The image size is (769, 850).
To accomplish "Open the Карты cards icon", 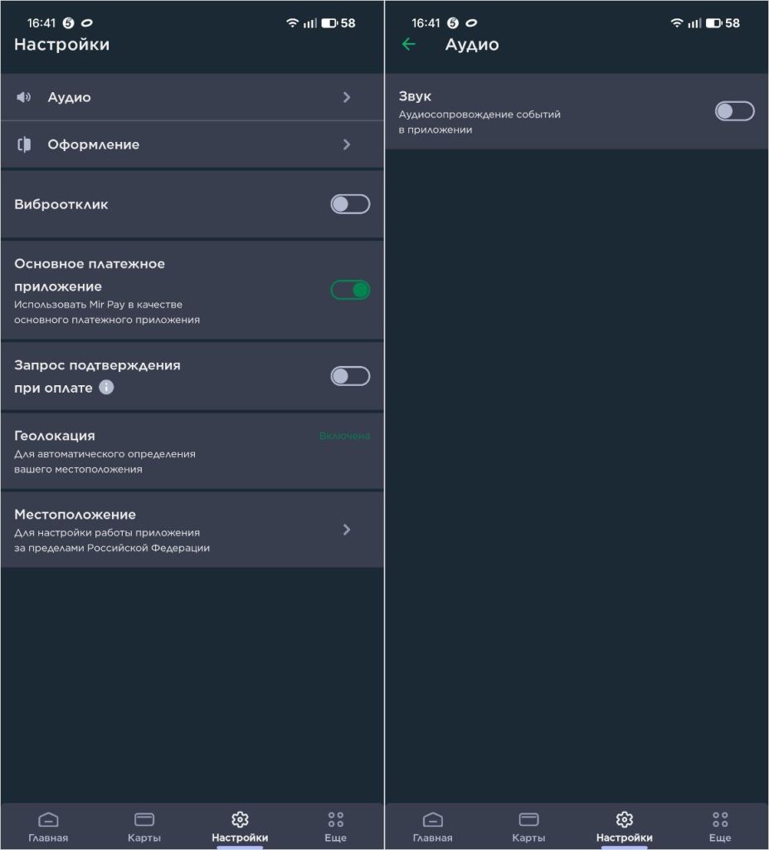I will click(144, 818).
